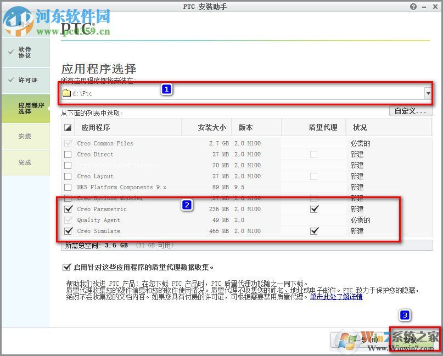Disable quality agent data collection for these applications
Screen dimensions: 443x356
tap(66, 267)
